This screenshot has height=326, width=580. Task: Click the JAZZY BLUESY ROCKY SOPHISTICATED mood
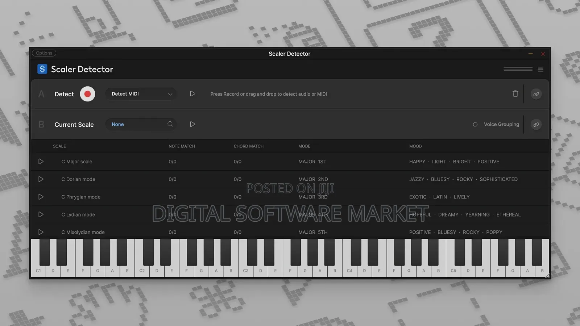click(x=463, y=179)
